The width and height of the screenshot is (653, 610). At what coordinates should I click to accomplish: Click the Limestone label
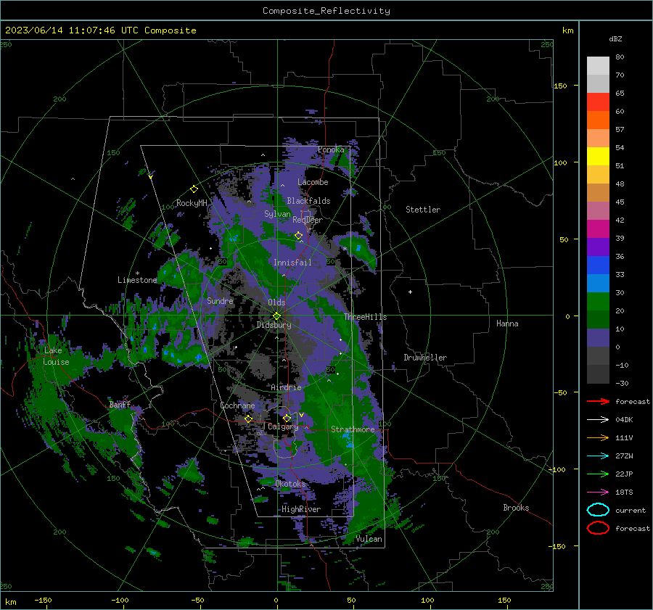pos(137,280)
